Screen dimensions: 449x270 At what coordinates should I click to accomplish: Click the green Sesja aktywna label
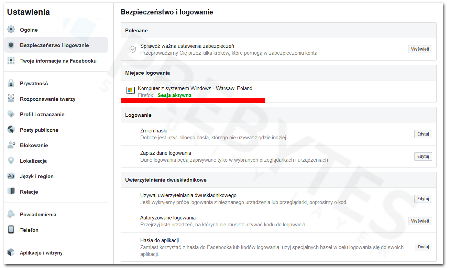click(174, 95)
